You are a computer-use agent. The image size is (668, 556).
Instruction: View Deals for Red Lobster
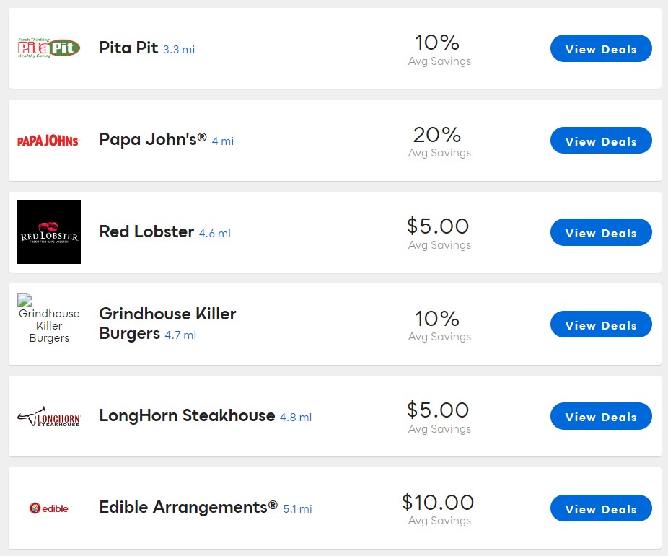click(x=600, y=233)
